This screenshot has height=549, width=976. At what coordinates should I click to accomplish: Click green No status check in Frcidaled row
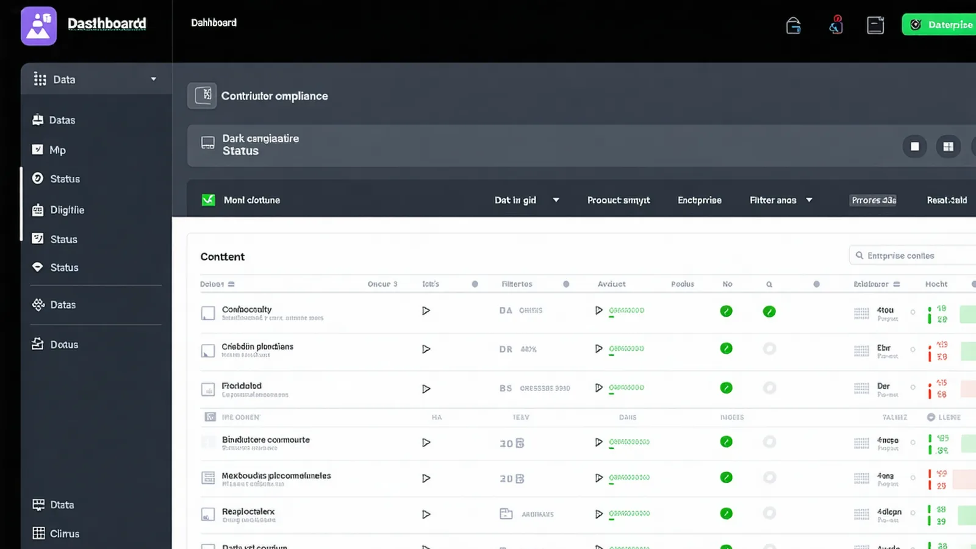pyautogui.click(x=726, y=387)
